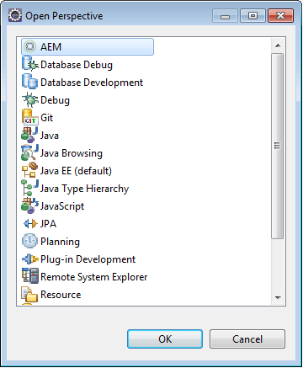
Task: Click the Java Type Hierarchy icon
Action: tap(29, 188)
